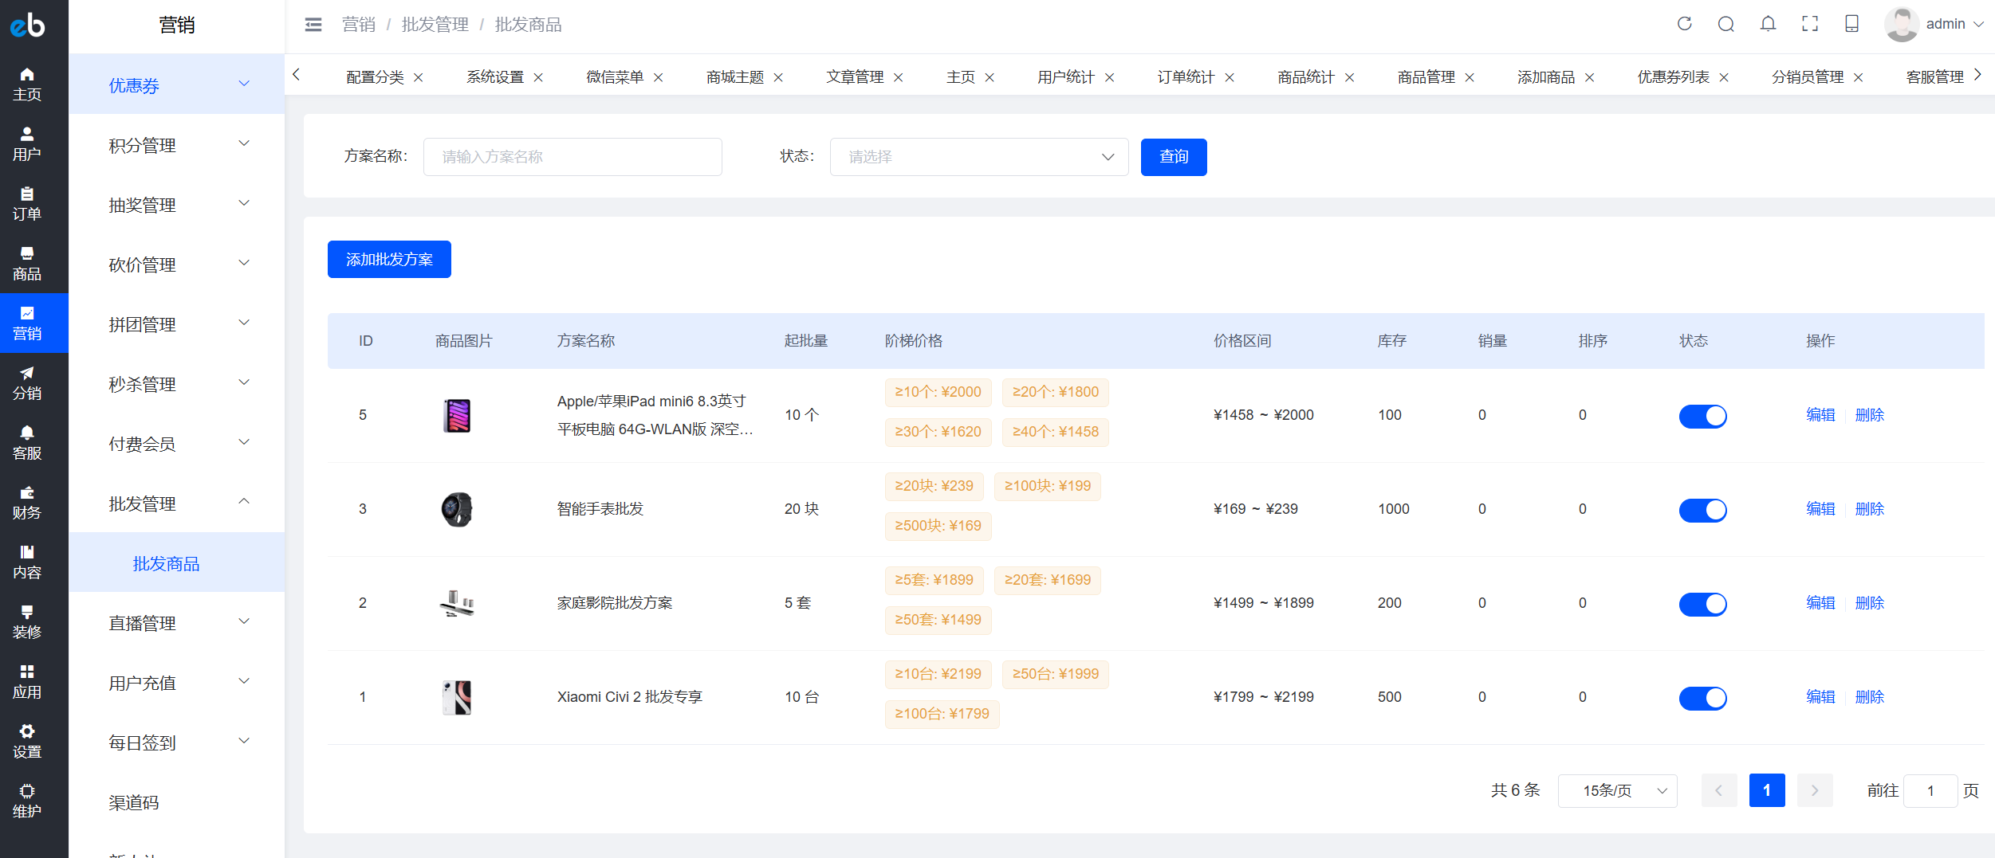
Task: Close the 微信菜单 tab
Action: point(659,77)
